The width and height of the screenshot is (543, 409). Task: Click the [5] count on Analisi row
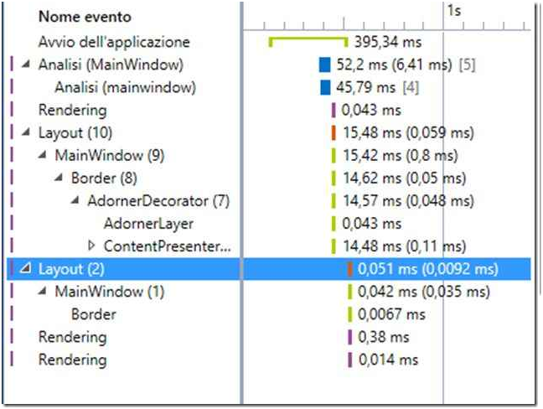(x=467, y=65)
